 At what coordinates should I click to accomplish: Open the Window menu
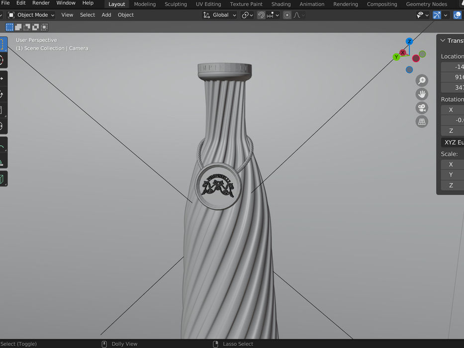[66, 3]
